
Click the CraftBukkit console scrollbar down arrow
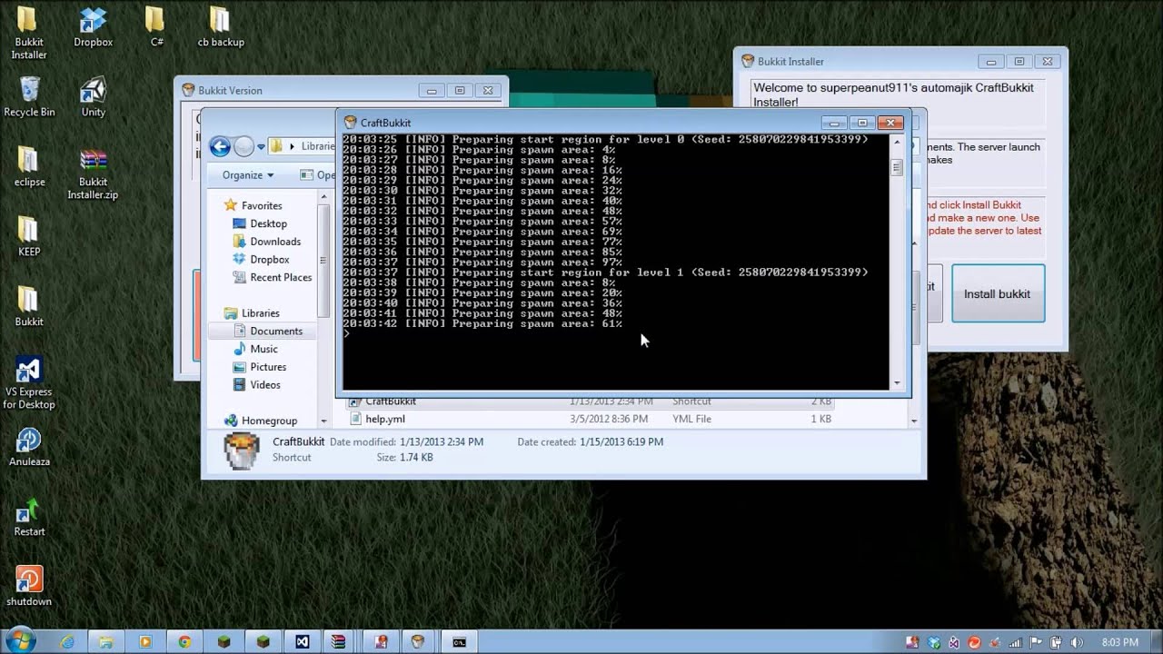(x=897, y=383)
